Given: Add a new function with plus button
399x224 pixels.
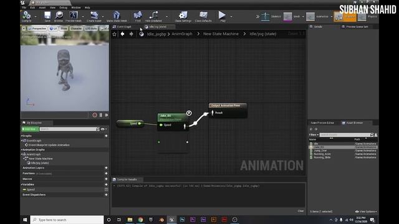Looking at the screenshot, I should point(106,173).
